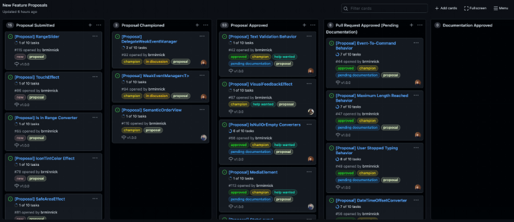The width and height of the screenshot is (514, 222).
Task: Open the IsNullOrEmpty Converters proposal
Action: 265,125
